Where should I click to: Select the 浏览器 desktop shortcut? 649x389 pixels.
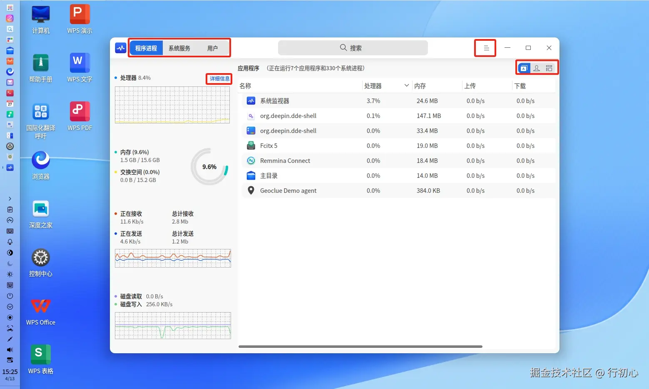[x=41, y=165]
